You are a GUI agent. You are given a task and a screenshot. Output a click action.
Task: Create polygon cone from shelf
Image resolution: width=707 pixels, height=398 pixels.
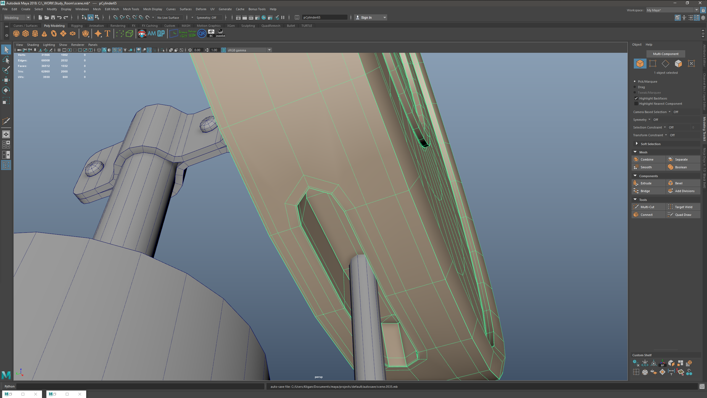44,34
